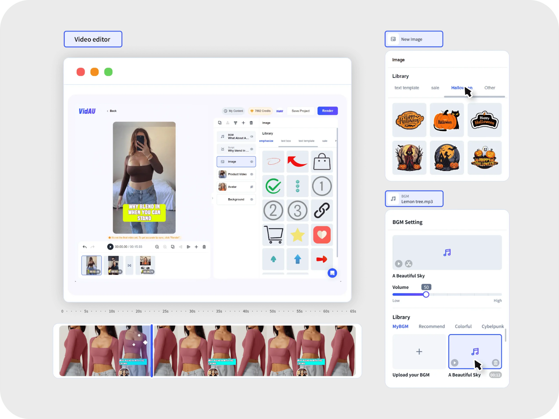The image size is (559, 419).
Task: Adjust the BGM Volume slider handle
Action: click(x=426, y=294)
